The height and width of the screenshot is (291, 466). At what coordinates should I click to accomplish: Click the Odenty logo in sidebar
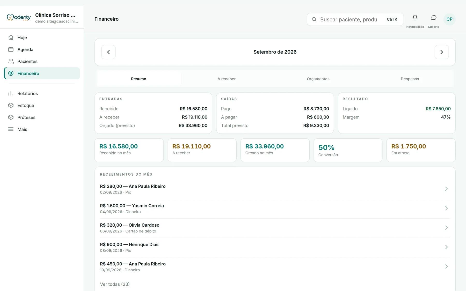(x=19, y=17)
